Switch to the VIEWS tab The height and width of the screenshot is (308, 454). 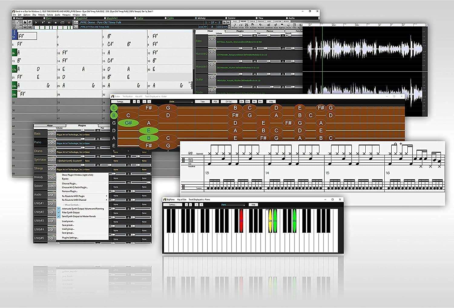point(243,21)
